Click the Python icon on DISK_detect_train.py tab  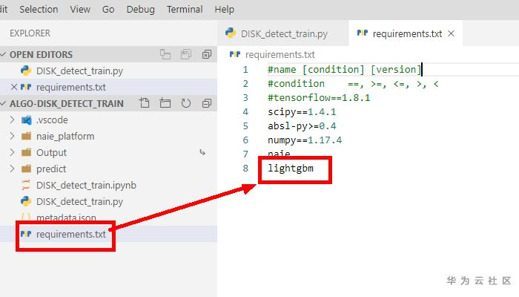point(231,33)
